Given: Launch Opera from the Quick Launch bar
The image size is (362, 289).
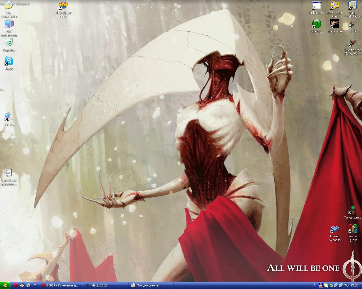Looking at the screenshot, I should click(x=16, y=285).
